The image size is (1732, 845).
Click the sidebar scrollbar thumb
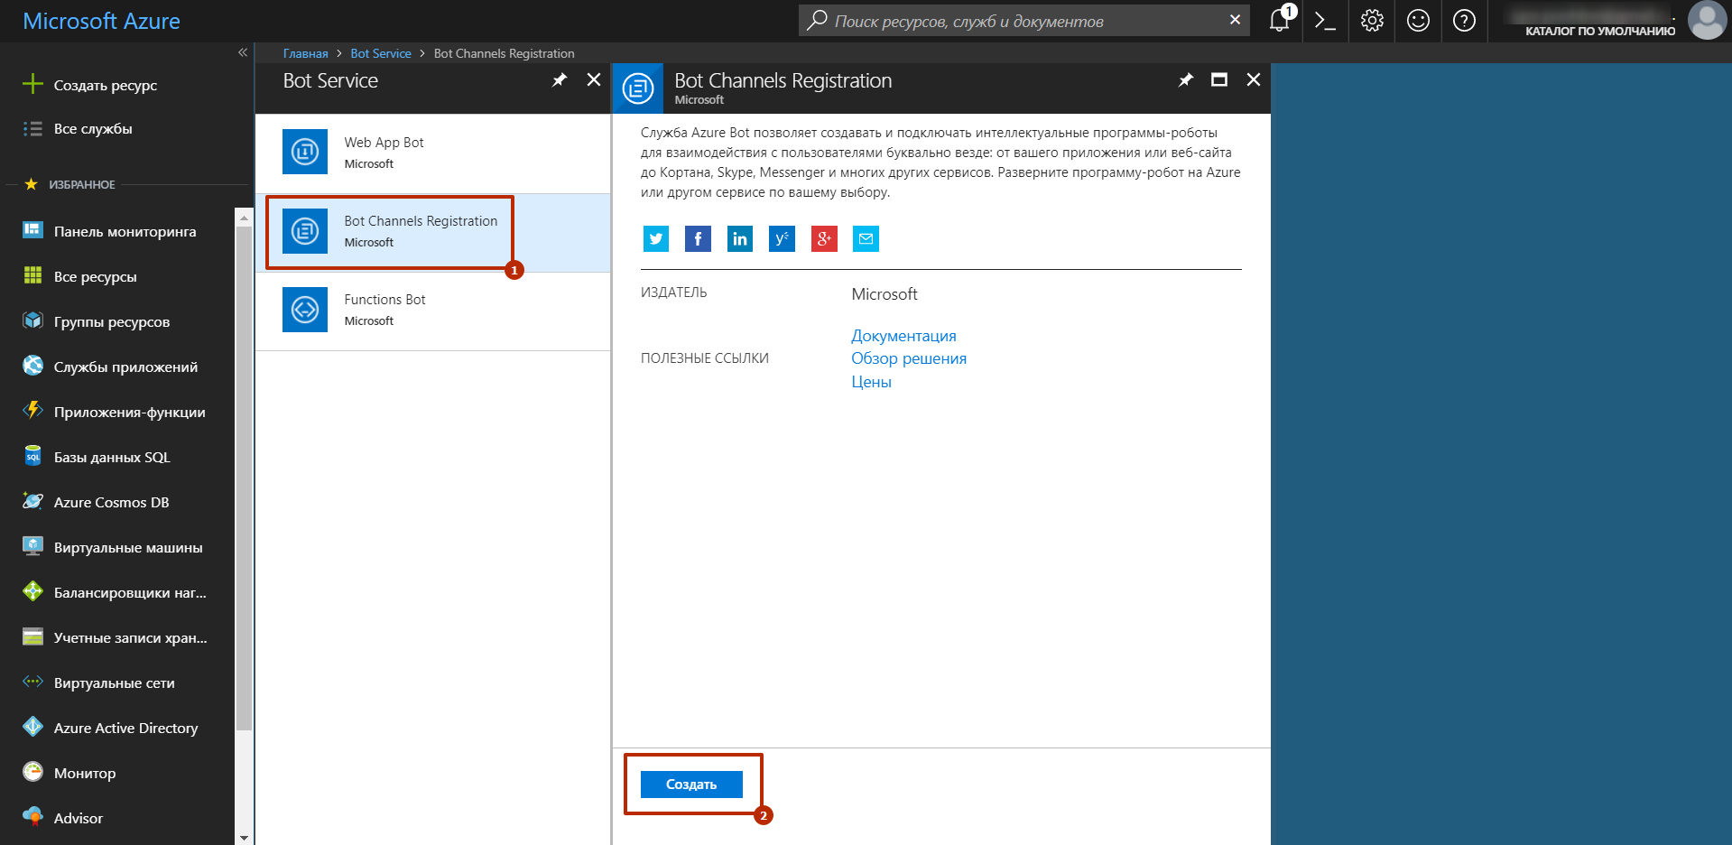coord(244,478)
